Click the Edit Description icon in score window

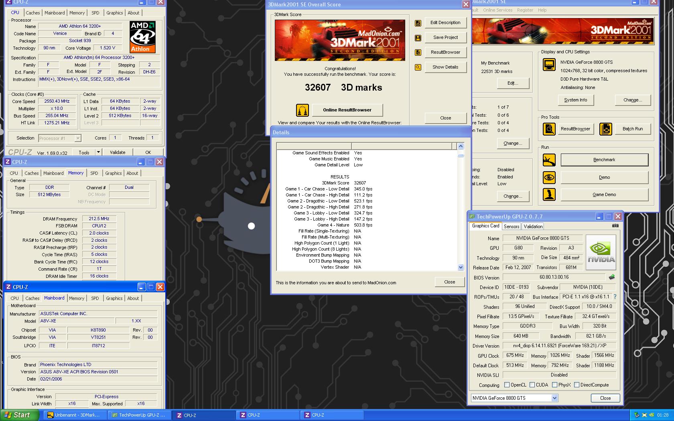coord(418,23)
